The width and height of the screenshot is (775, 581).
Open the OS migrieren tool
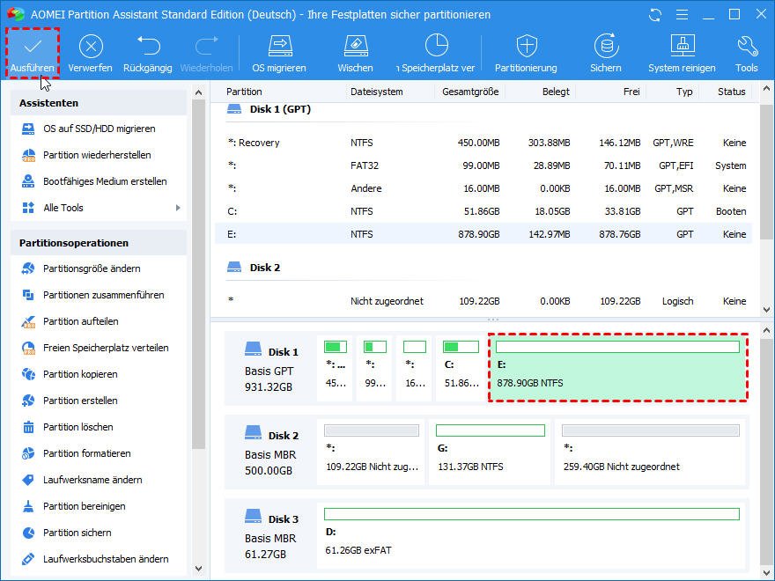(x=279, y=47)
